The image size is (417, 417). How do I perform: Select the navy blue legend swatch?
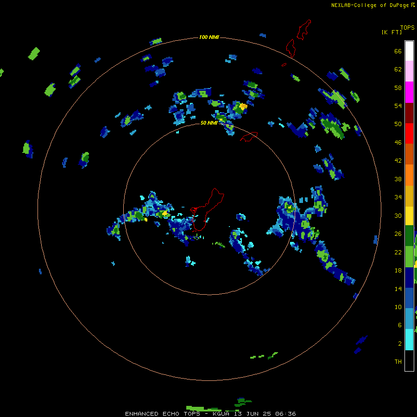[409, 278]
